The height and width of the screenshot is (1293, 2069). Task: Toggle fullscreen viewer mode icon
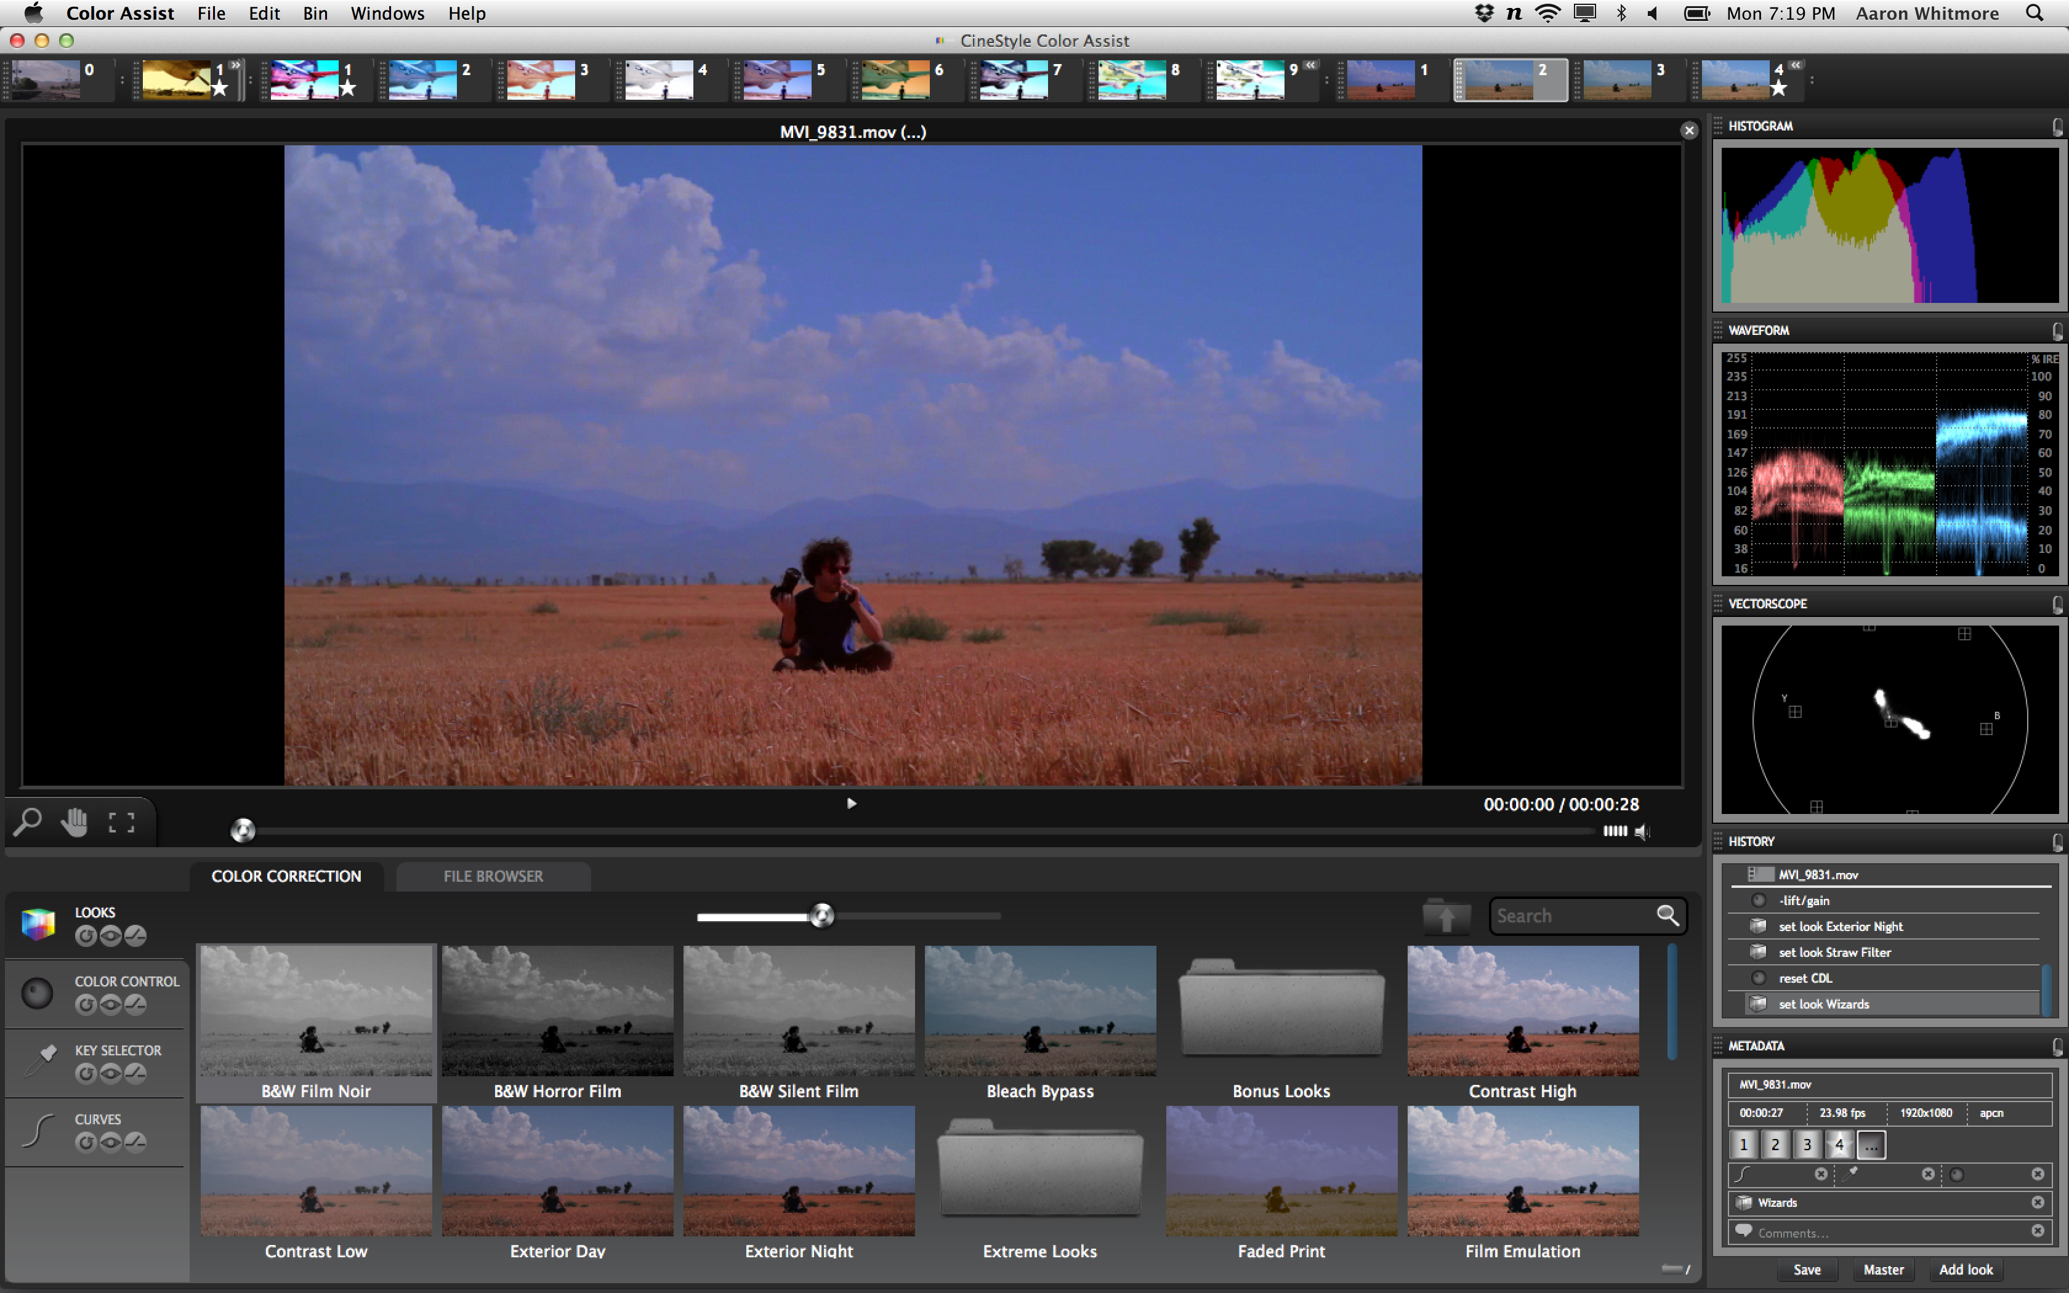[x=121, y=823]
